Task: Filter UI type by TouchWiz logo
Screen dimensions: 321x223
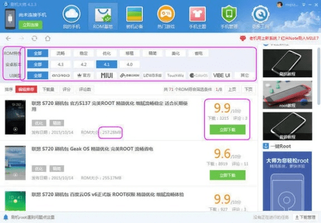Action: (175, 75)
